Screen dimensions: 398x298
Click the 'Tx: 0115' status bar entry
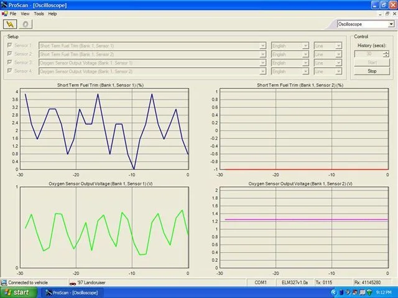(x=323, y=282)
